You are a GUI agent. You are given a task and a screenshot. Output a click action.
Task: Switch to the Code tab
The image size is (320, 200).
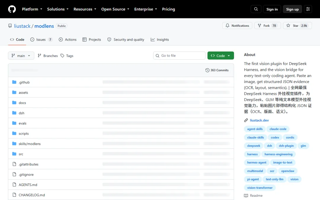[x=17, y=40]
